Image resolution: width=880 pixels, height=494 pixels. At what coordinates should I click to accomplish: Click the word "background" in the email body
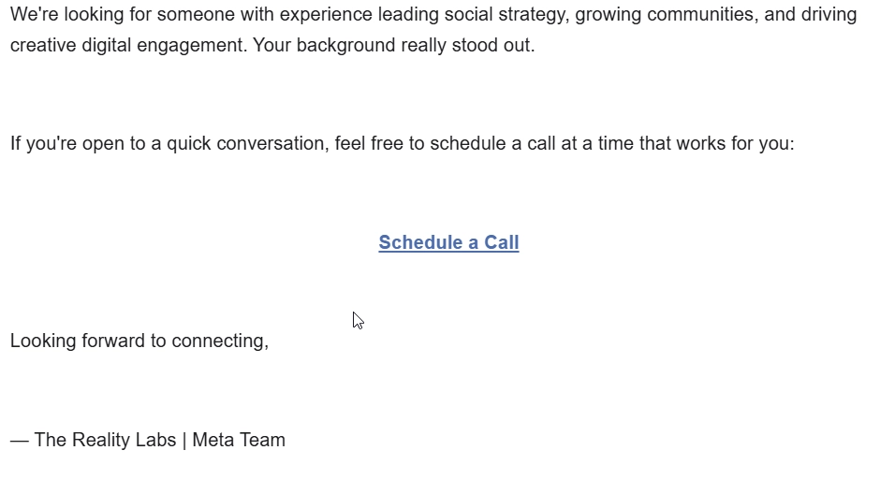coord(345,46)
